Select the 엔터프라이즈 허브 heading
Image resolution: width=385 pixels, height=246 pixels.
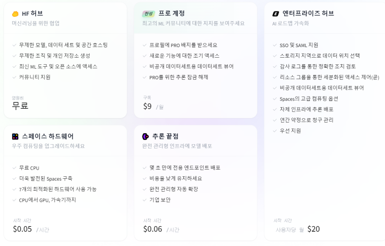pyautogui.click(x=308, y=13)
